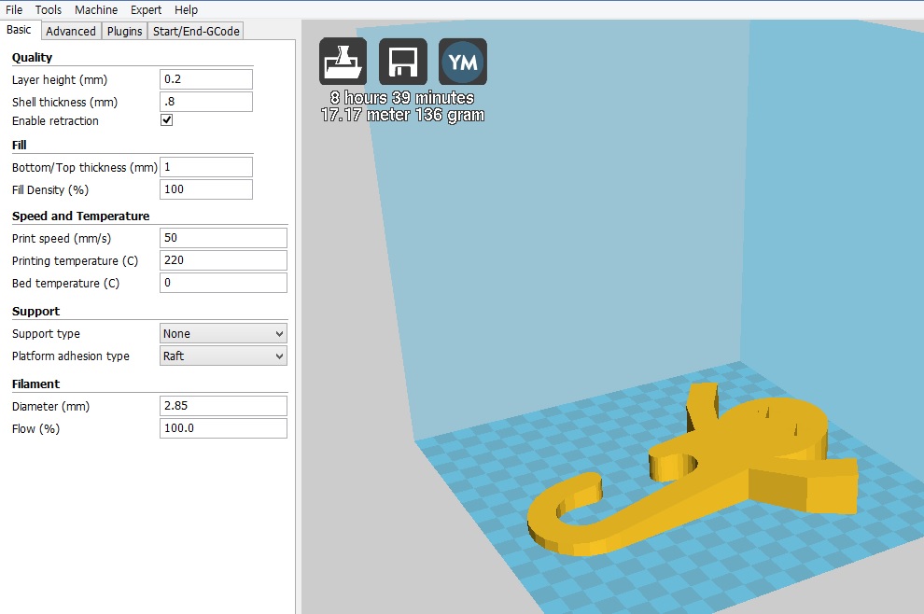Click the Printing temperature input field
This screenshot has height=614, width=924.
click(223, 259)
